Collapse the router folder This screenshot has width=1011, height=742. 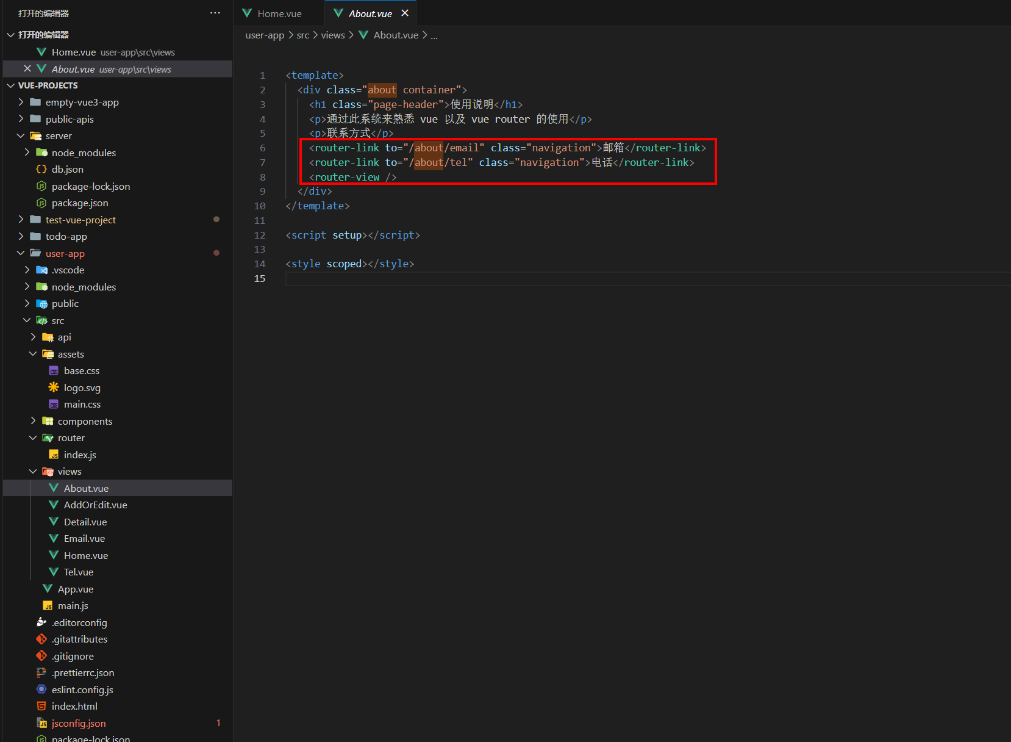click(x=33, y=438)
